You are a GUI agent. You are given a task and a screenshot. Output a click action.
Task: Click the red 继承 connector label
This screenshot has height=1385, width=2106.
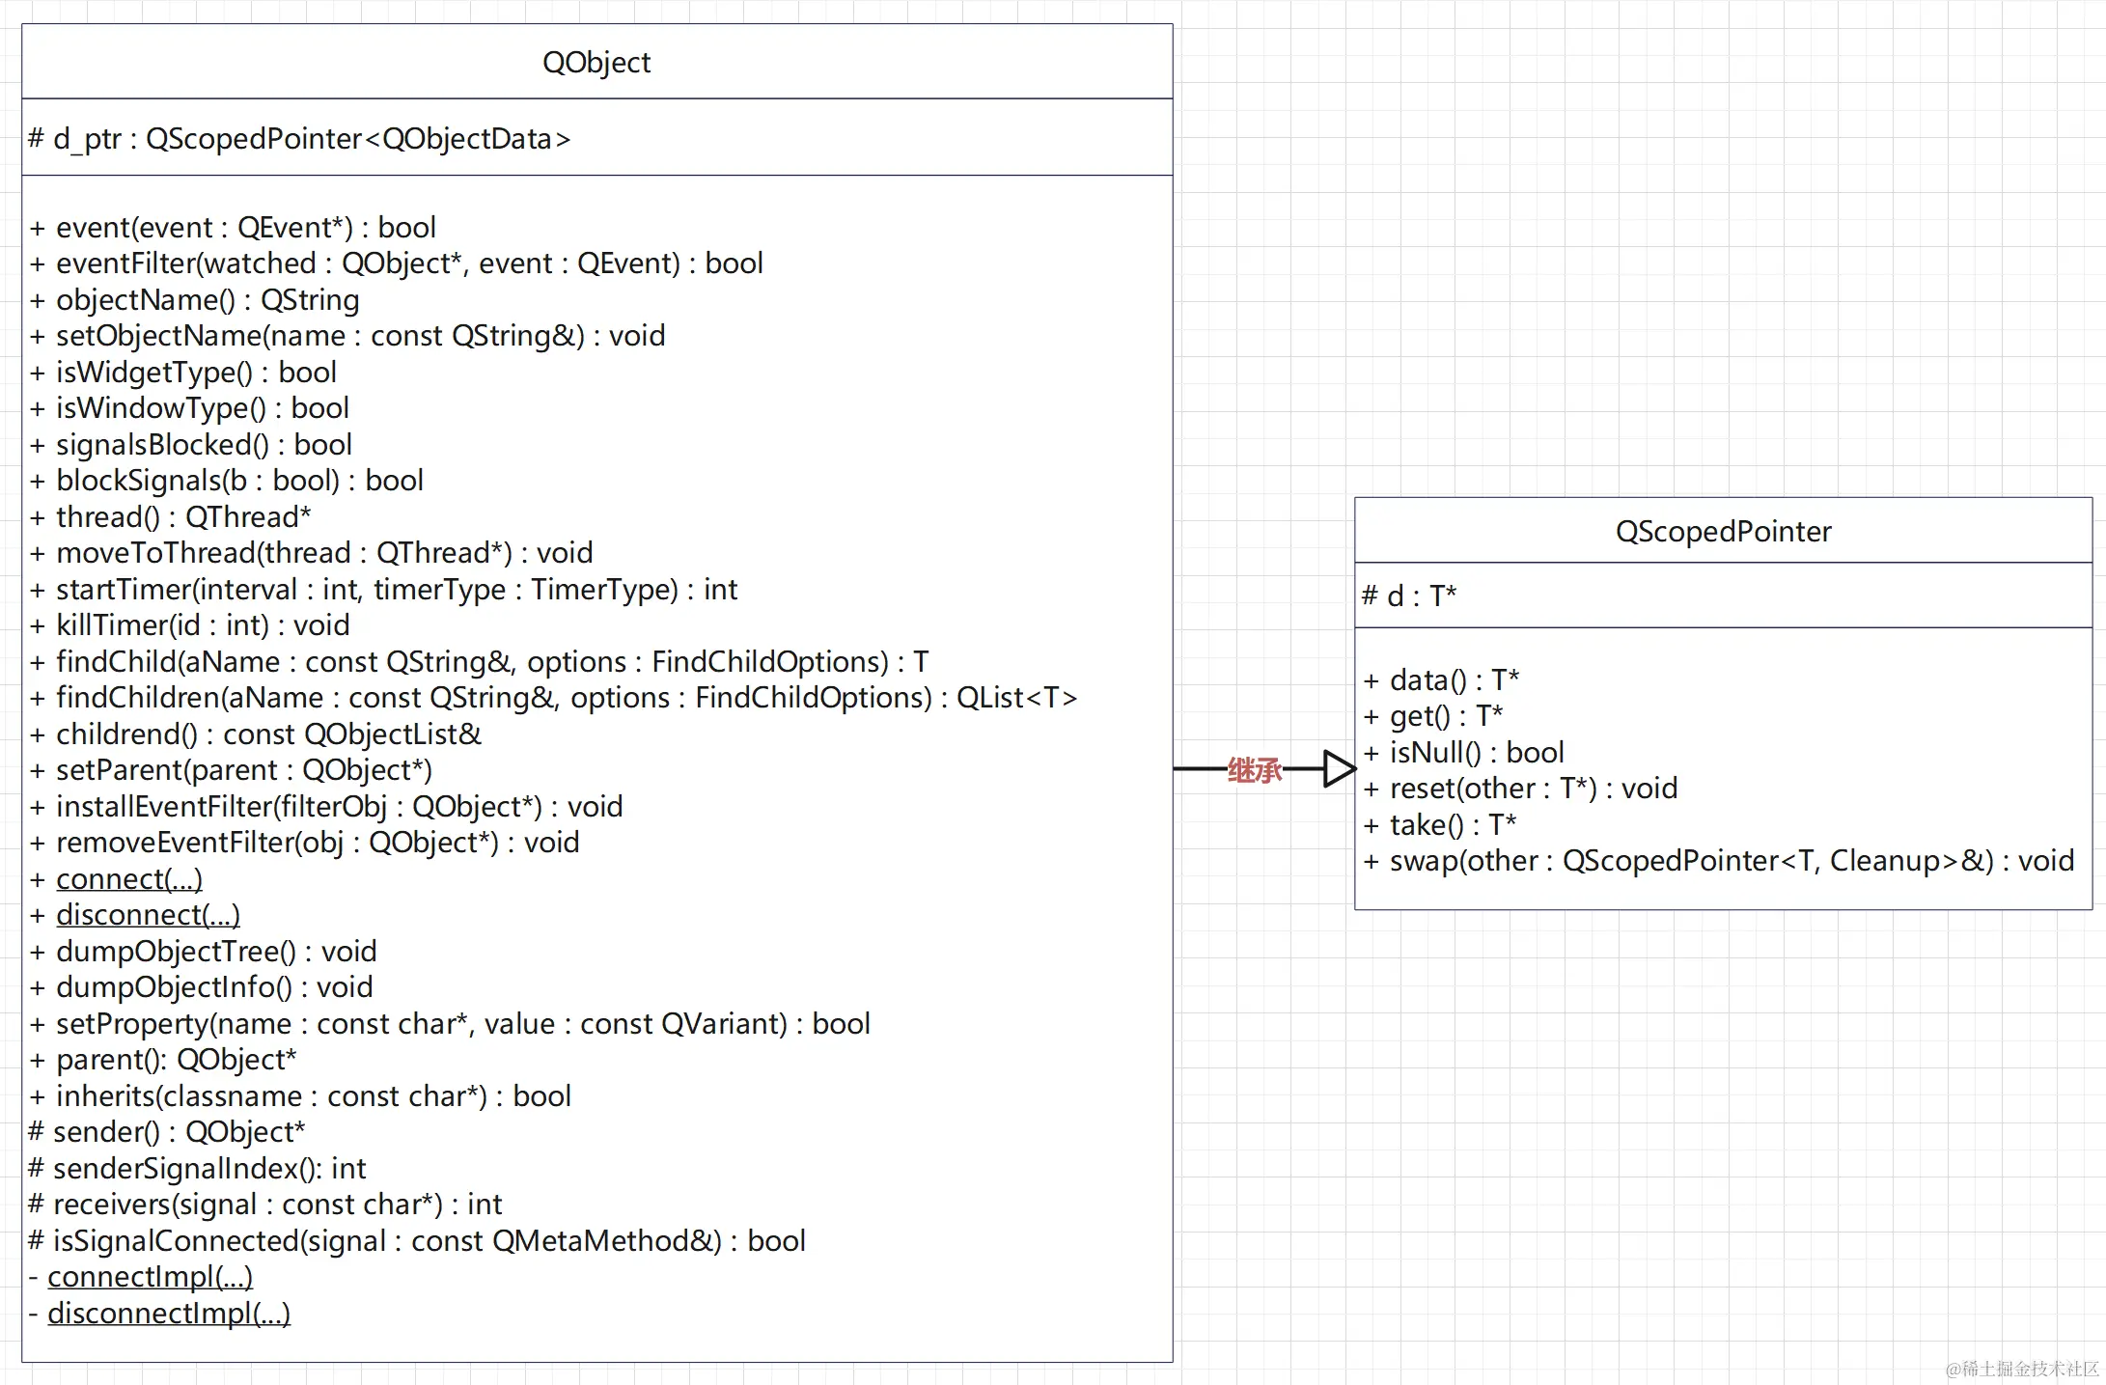pos(1254,770)
